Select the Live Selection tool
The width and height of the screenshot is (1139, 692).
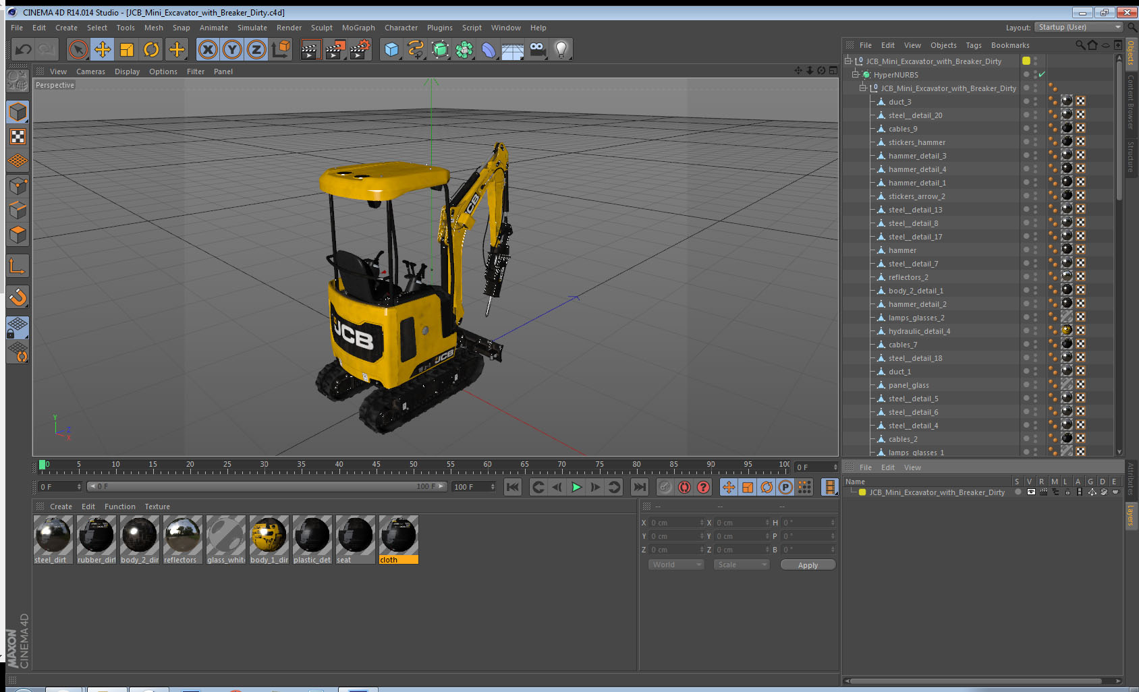click(x=78, y=49)
